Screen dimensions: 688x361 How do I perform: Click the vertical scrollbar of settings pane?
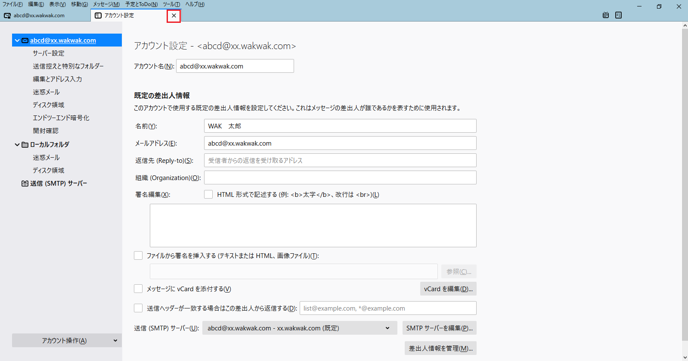[x=685, y=185]
